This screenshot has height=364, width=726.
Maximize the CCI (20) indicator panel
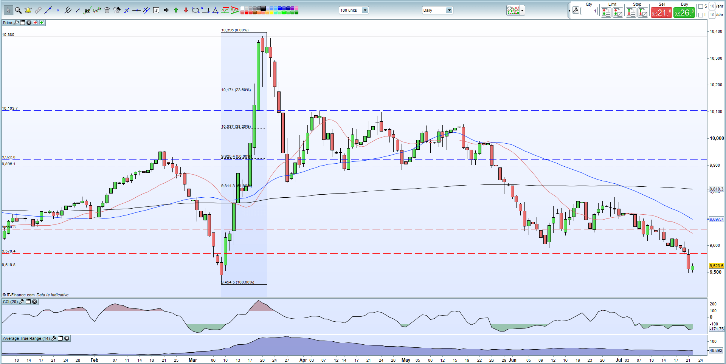[28, 302]
